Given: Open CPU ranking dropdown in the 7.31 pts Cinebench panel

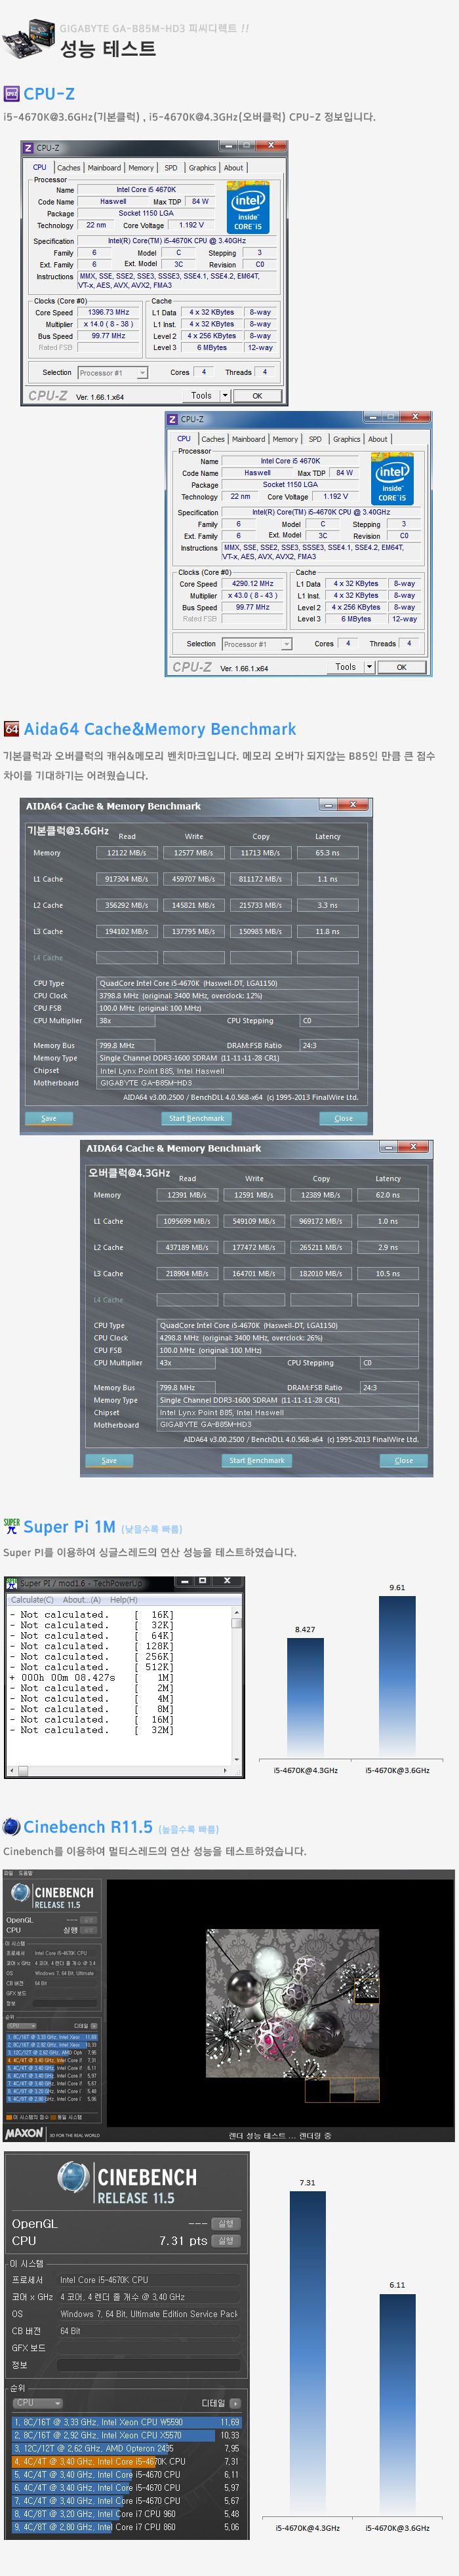Looking at the screenshot, I should [x=37, y=2403].
